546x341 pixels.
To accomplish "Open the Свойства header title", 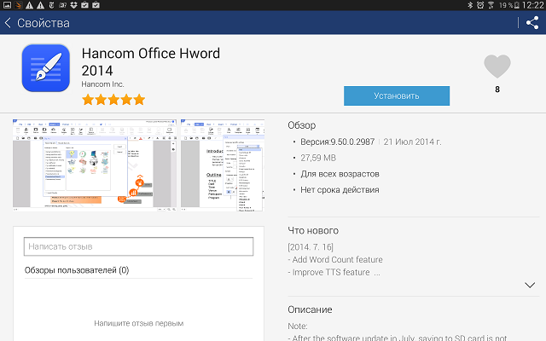I will [44, 23].
